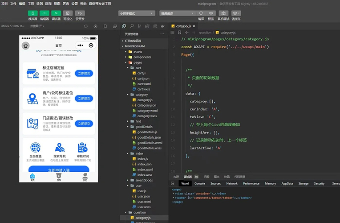This screenshot has width=340, height=223.
Task: Click the breadcrumb bookmark icon
Action: 179,33
